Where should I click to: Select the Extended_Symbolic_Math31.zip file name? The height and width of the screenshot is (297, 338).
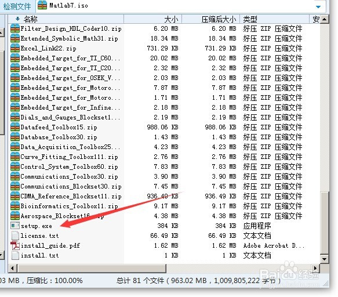pyautogui.click(x=69, y=38)
